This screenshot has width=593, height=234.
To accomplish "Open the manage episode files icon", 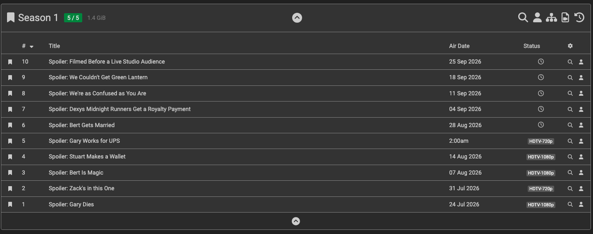I will point(565,17).
